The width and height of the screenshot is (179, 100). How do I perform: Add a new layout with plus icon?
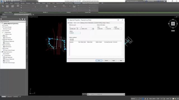tap(20, 97)
